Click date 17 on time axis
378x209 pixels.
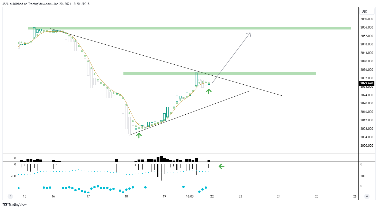(88, 196)
